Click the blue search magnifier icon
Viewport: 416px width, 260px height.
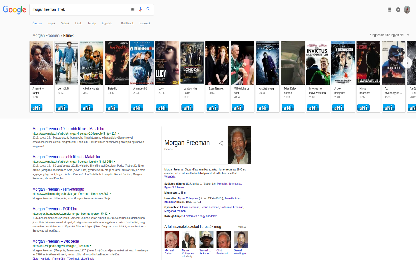pyautogui.click(x=148, y=9)
